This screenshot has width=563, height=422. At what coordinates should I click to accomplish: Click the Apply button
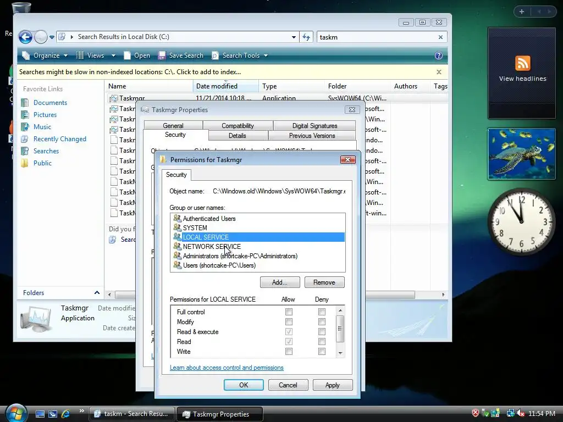[x=333, y=385]
